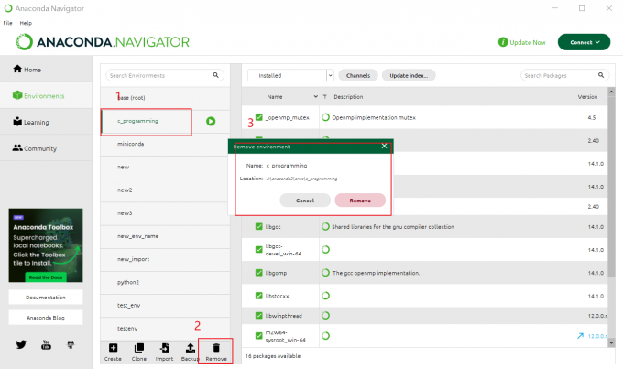Focus the Search Environments field
Viewport: 623px width, 369px height.
165,75
